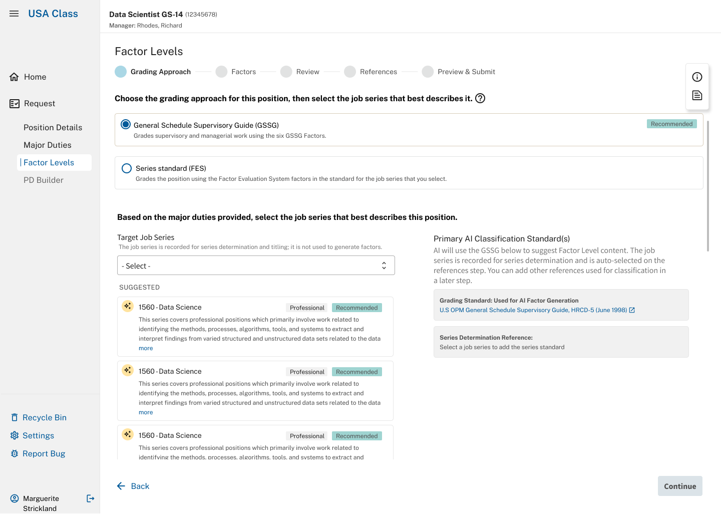Click the help question mark icon
The image size is (721, 514).
(480, 98)
